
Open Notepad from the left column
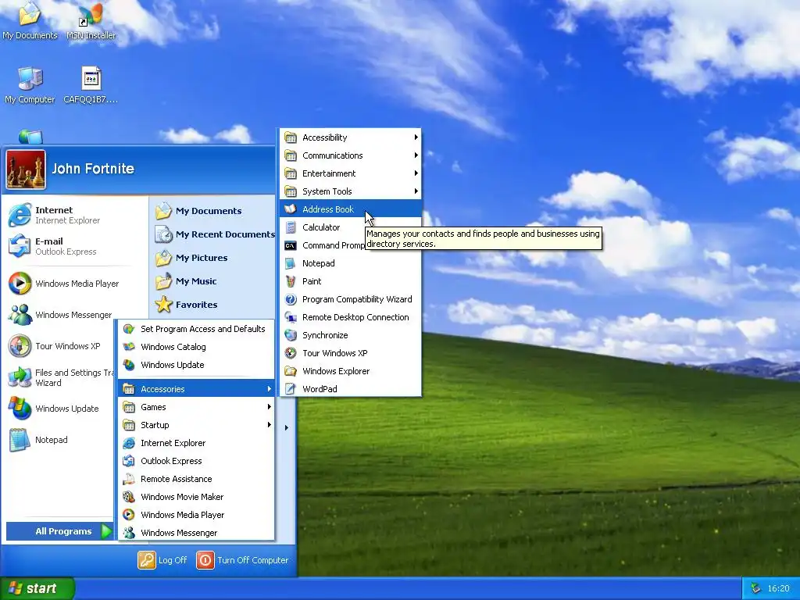pyautogui.click(x=38, y=440)
